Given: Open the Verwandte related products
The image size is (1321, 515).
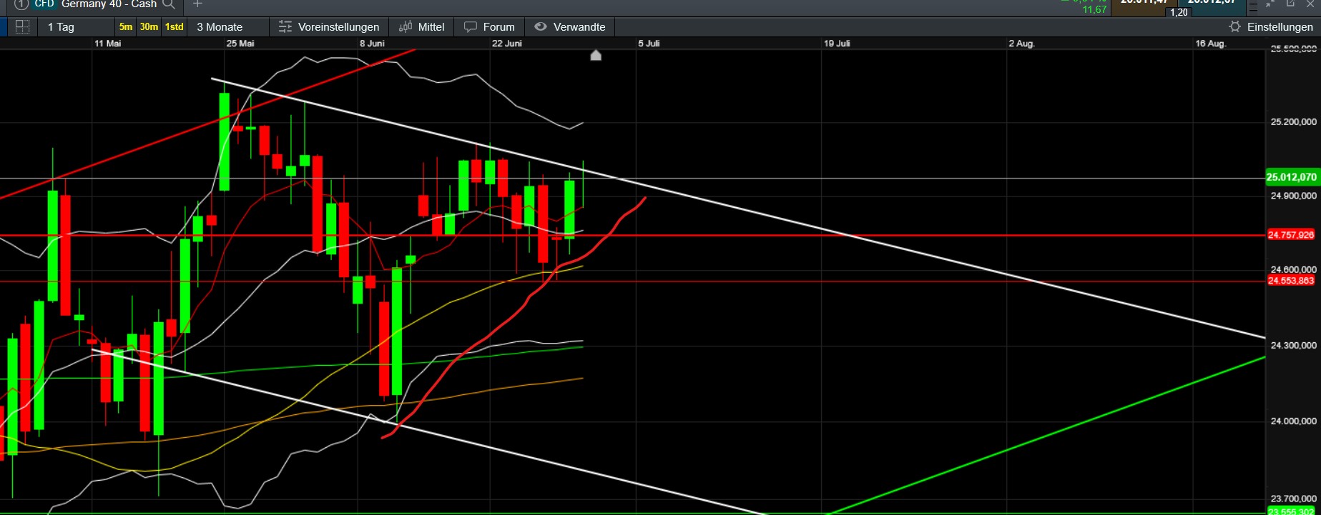Looking at the screenshot, I should pos(570,27).
